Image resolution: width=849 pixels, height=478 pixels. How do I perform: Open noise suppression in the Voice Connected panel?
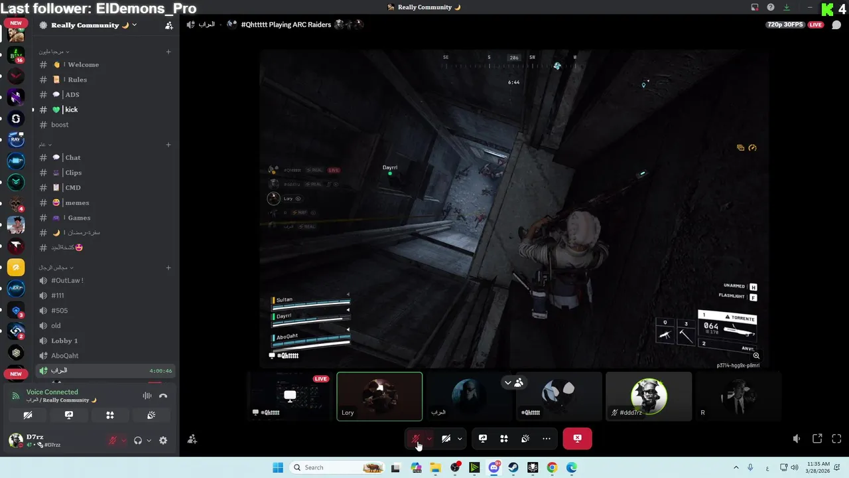[x=147, y=396]
